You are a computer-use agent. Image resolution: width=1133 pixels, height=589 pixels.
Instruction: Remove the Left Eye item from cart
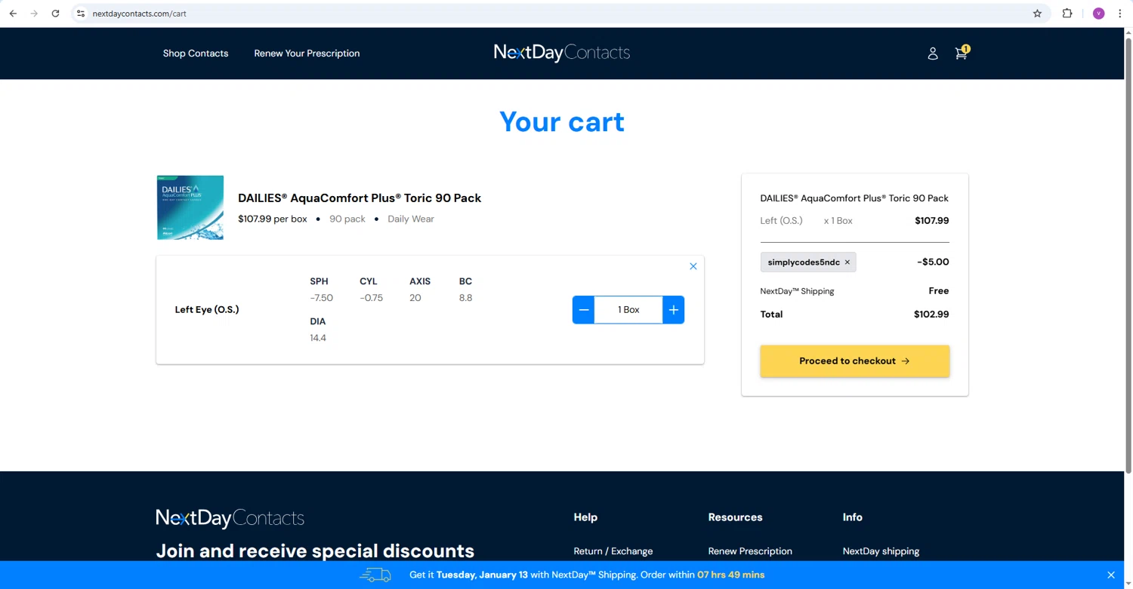693,266
